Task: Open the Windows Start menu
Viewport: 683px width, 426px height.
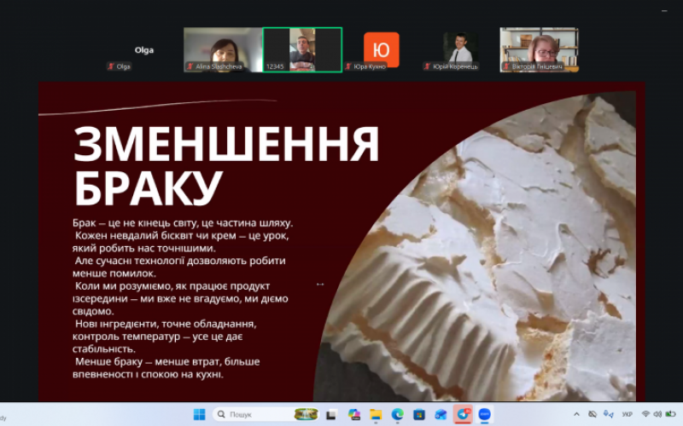Action: (199, 414)
